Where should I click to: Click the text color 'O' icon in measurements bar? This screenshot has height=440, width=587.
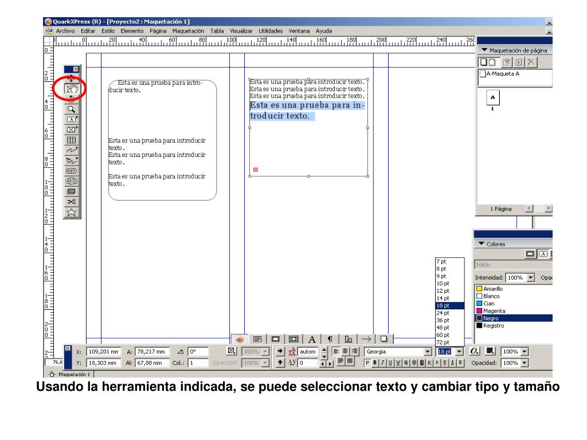pos(474,351)
